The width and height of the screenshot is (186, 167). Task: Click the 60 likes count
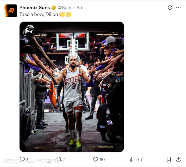102,159
